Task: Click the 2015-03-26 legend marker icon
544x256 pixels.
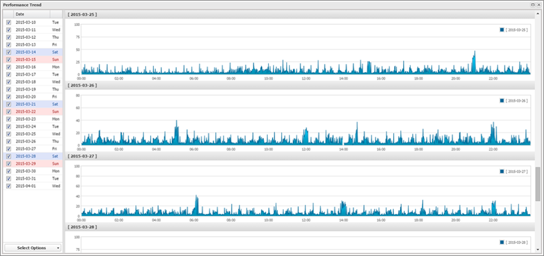Action: point(502,101)
